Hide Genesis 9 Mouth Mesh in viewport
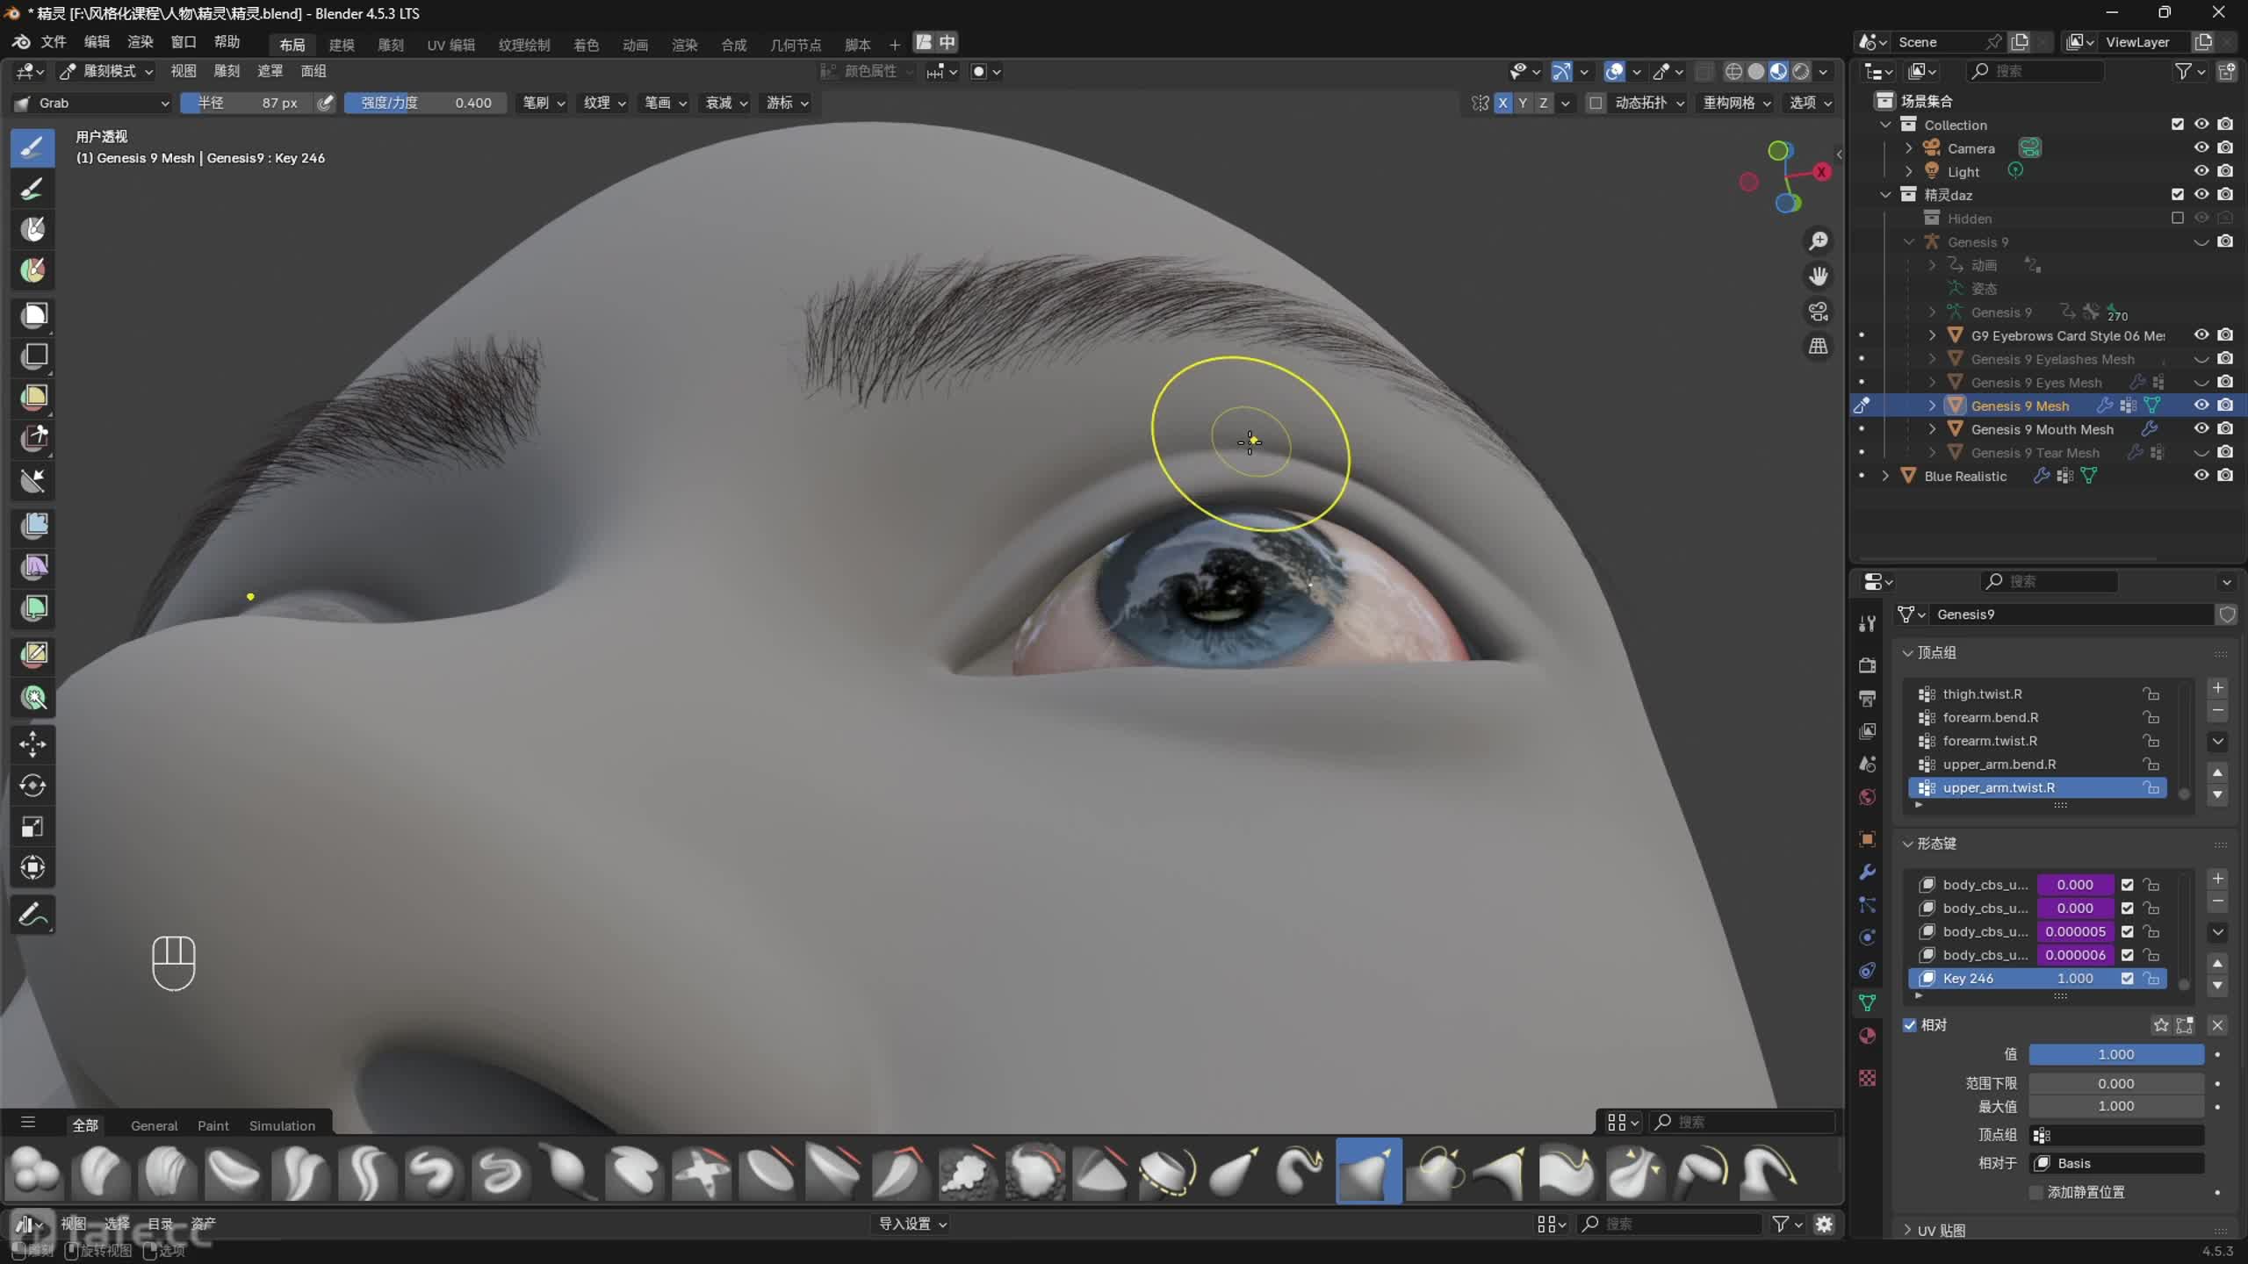Viewport: 2248px width, 1264px height. click(x=2201, y=429)
